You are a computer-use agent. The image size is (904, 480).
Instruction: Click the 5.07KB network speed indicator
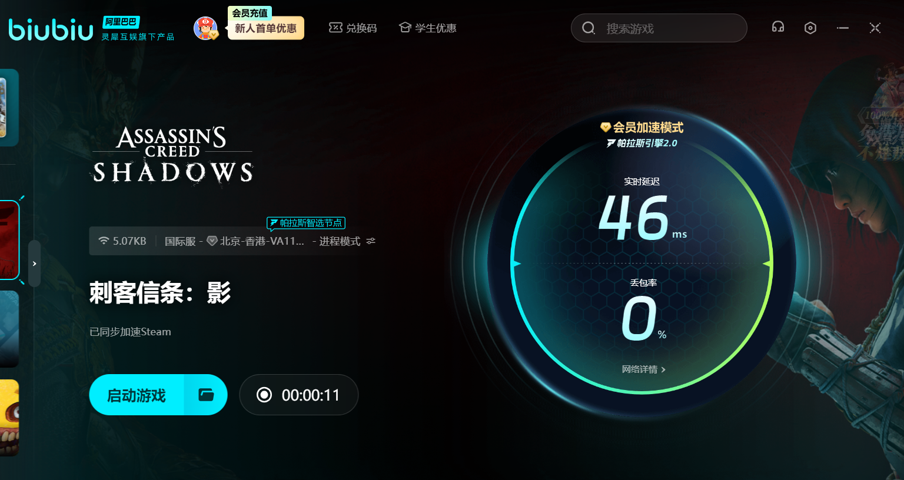122,241
